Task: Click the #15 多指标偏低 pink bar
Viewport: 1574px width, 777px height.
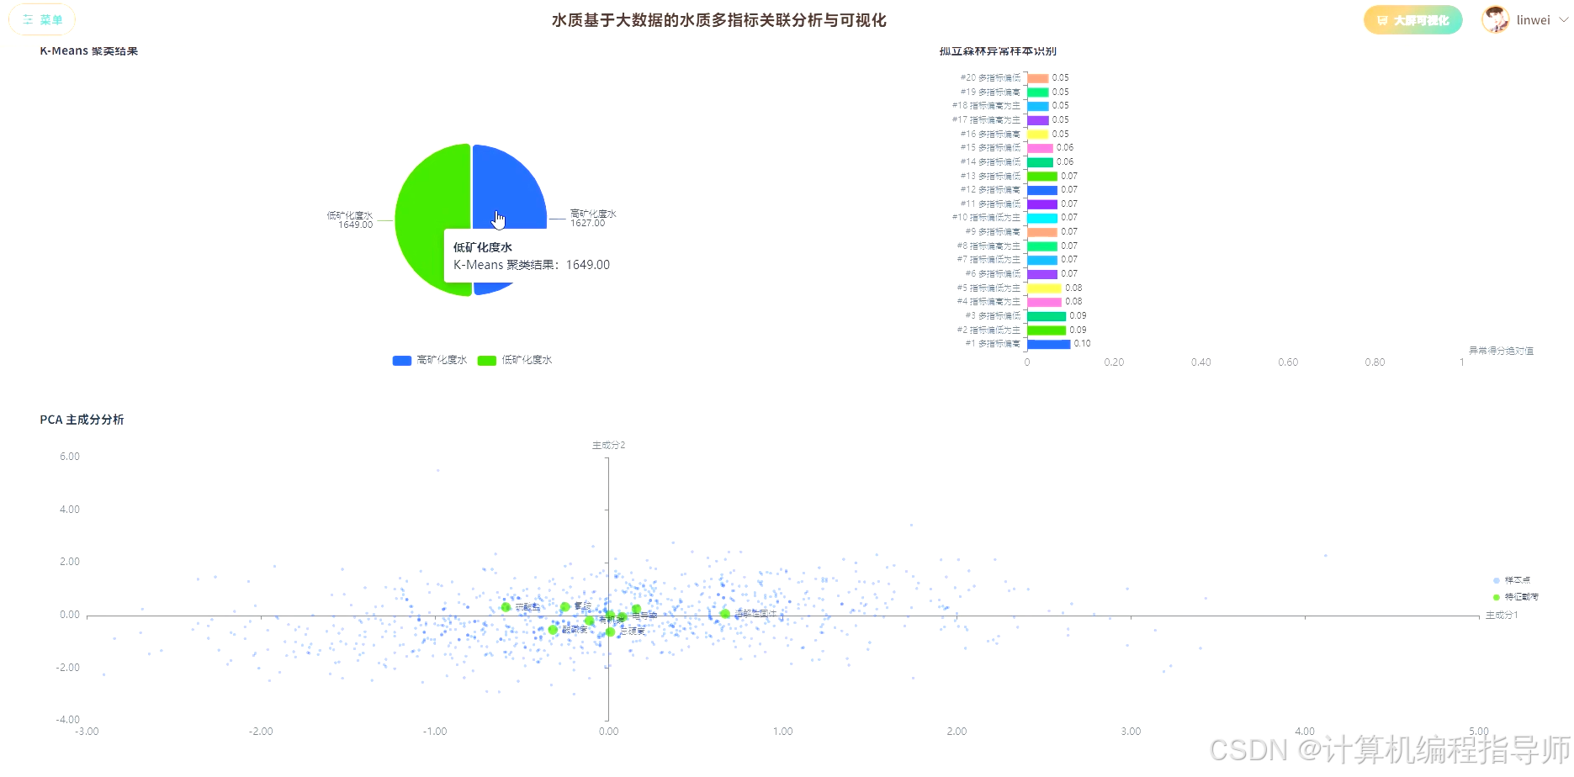Action: 1040,148
